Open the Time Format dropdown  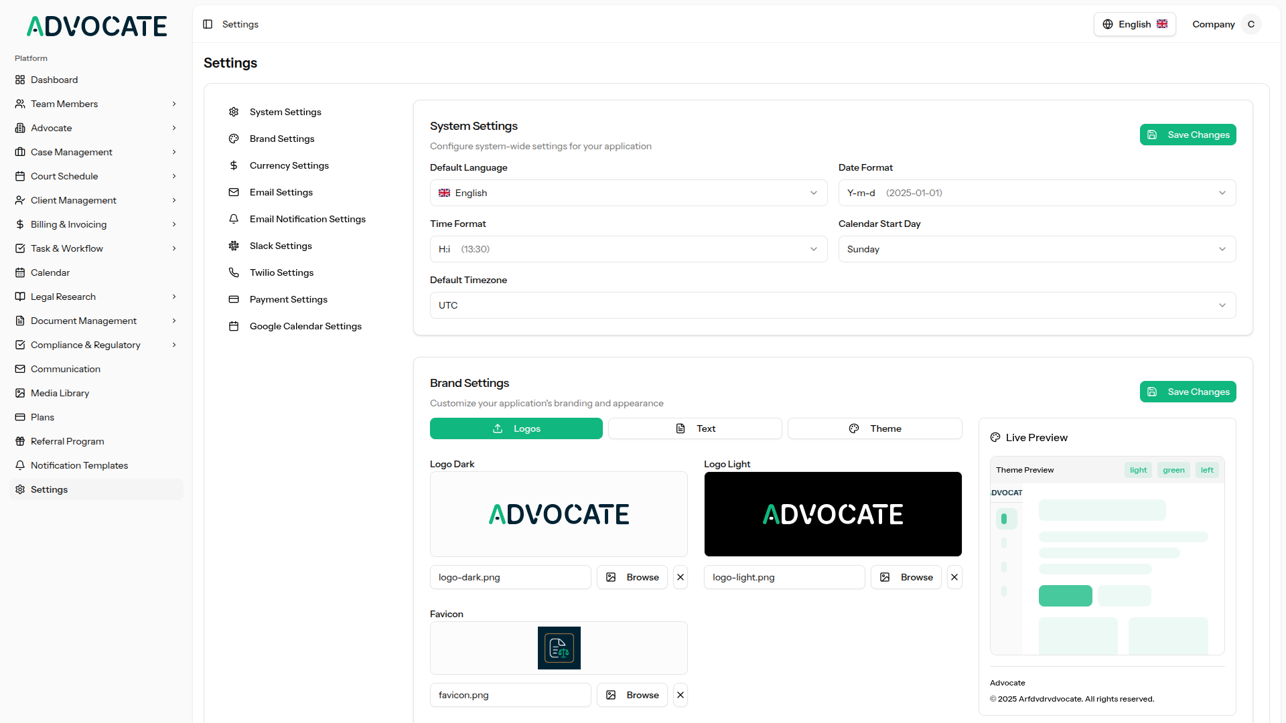tap(628, 249)
